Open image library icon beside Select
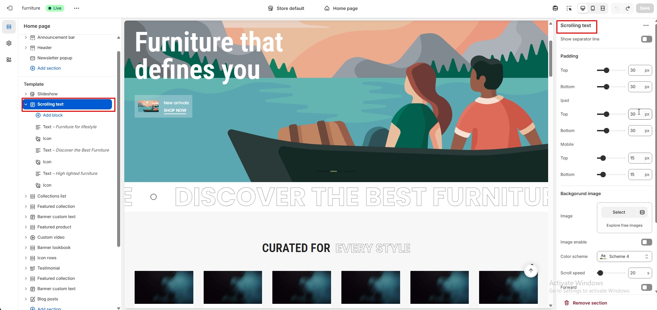The width and height of the screenshot is (657, 310). coord(642,212)
